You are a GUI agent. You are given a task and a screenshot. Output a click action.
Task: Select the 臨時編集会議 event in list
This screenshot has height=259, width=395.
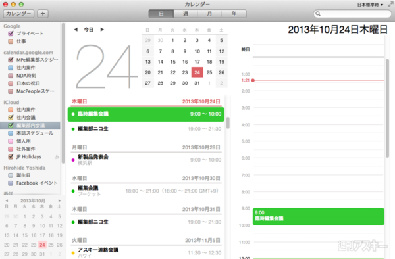click(146, 114)
